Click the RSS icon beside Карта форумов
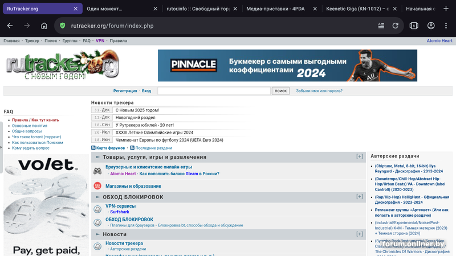Viewport: 456px width, 256px height. click(93, 148)
